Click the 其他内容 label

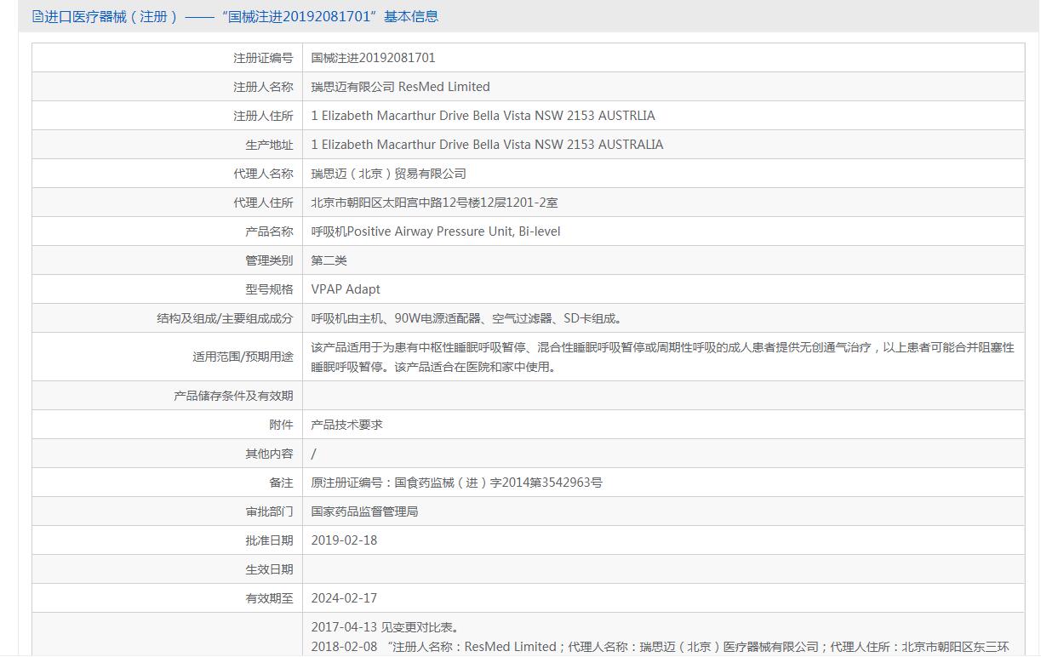[x=269, y=454]
